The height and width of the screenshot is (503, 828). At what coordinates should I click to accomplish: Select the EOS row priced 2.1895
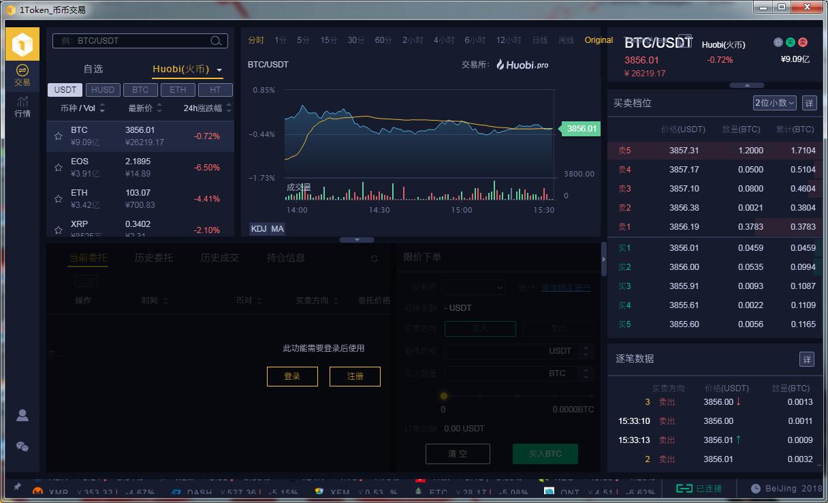pyautogui.click(x=140, y=168)
